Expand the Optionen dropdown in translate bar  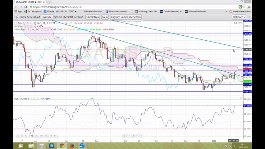(239, 17)
